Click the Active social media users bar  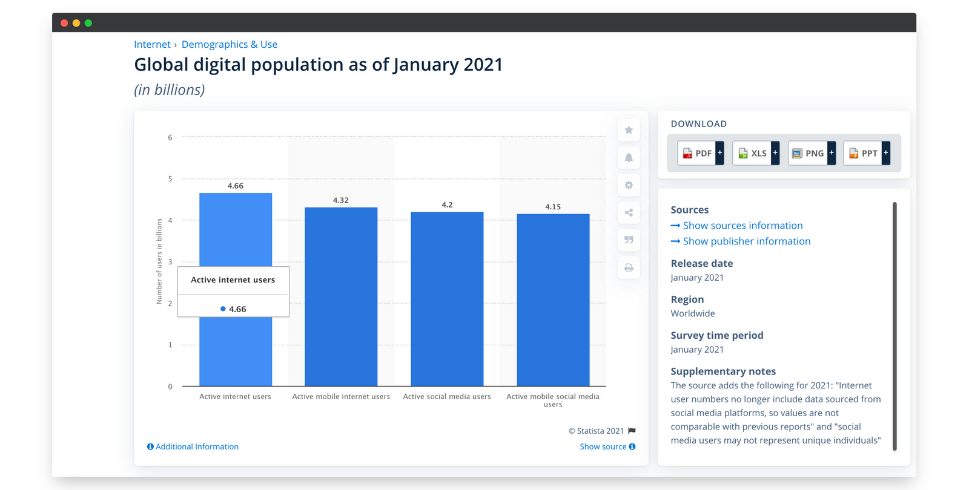[x=447, y=299]
